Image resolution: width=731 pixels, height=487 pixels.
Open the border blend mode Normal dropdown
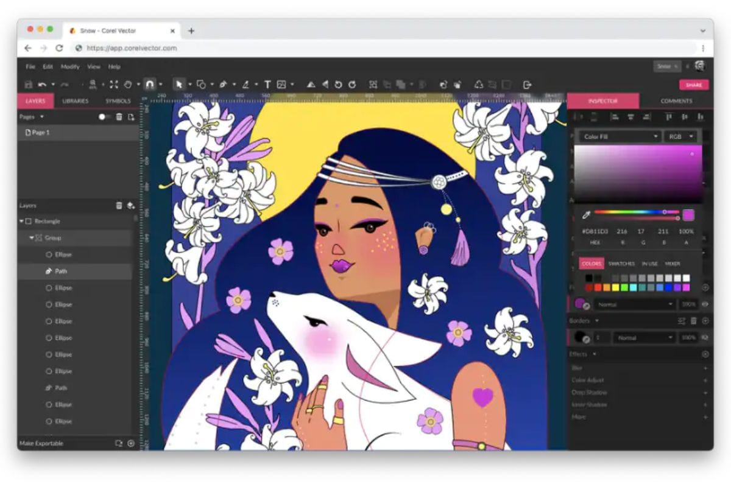click(645, 337)
